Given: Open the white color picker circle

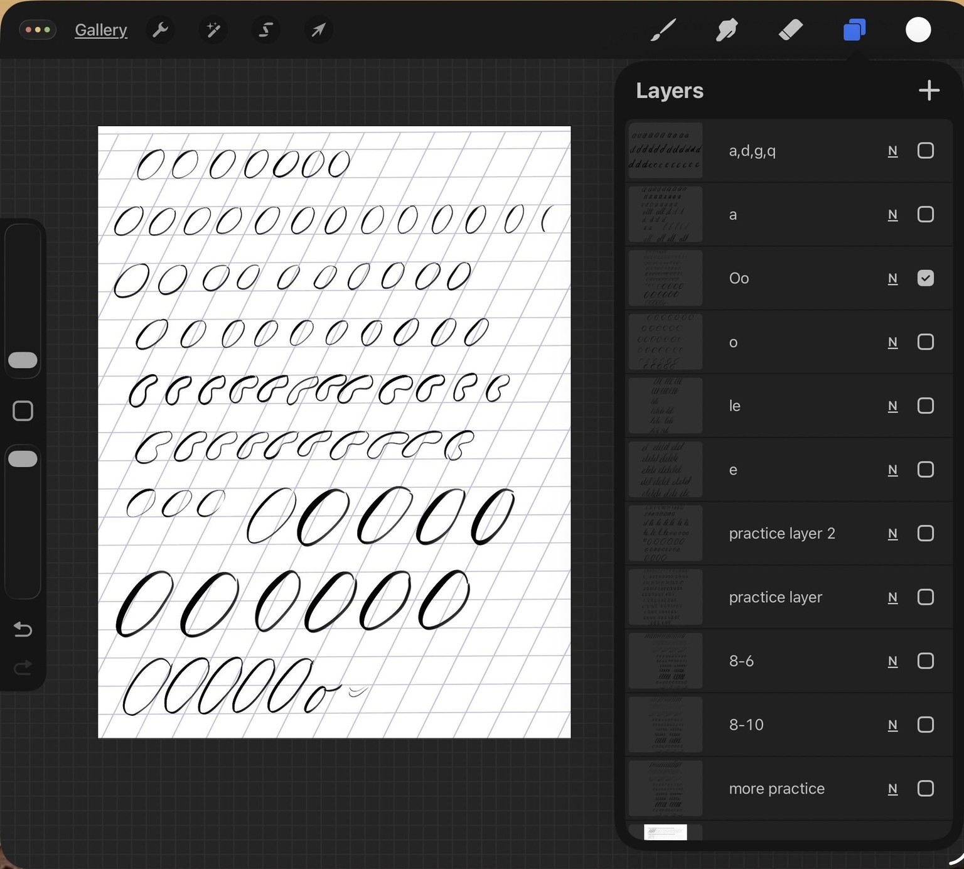Looking at the screenshot, I should tap(918, 30).
